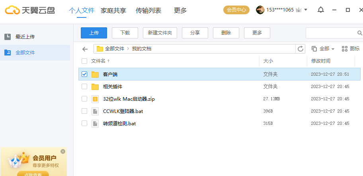Select the file name 32位wlk Mac启动器.zip
Viewport: 363px width, 176px height.
click(129, 99)
